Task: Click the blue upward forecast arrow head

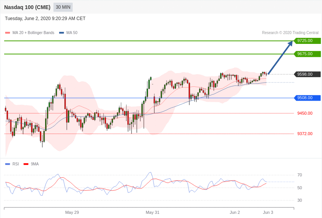Action: click(x=290, y=44)
